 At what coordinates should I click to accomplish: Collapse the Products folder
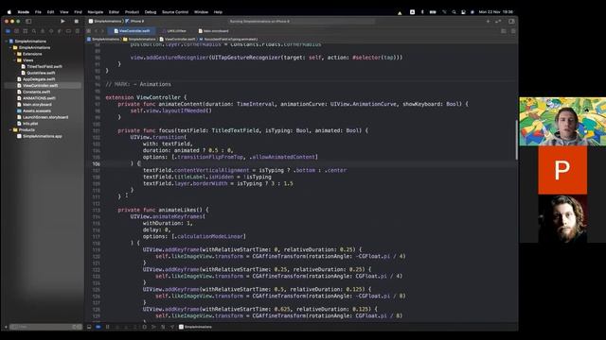coord(10,130)
